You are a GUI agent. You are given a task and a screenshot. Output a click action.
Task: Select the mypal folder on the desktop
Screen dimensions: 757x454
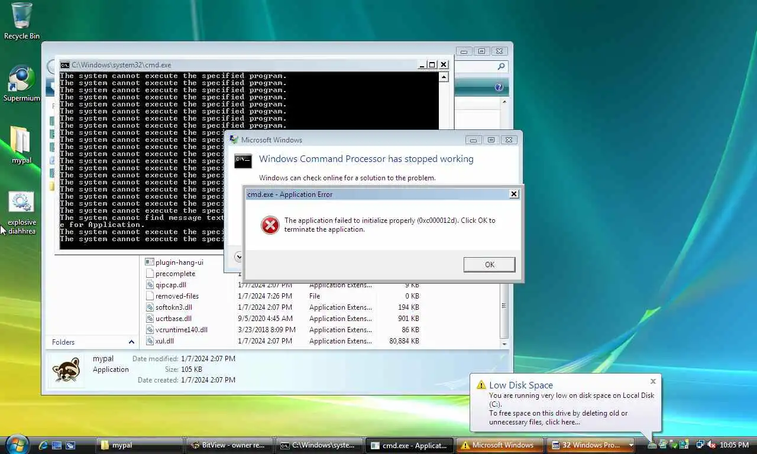click(x=21, y=145)
